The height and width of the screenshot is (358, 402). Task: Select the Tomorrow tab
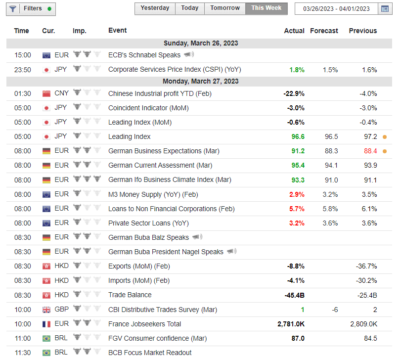tap(225, 8)
